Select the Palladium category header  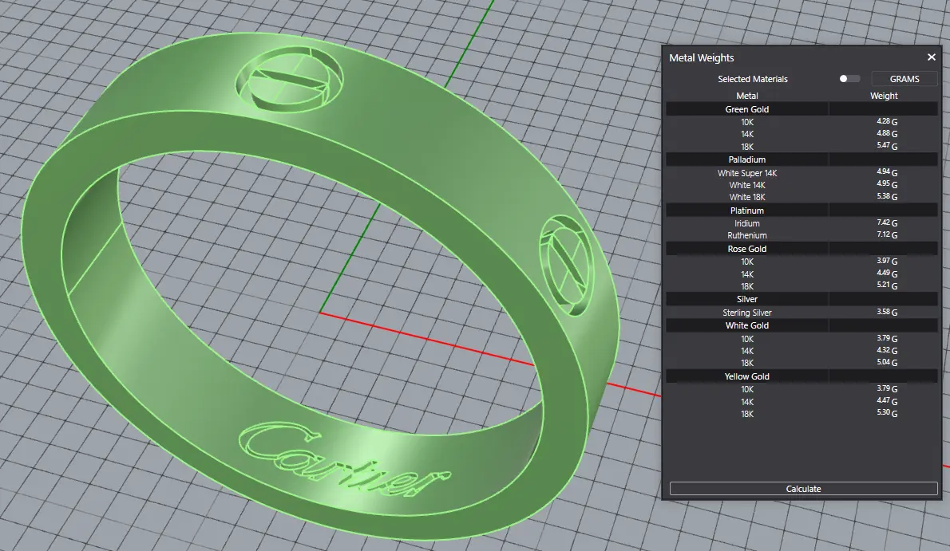746,159
